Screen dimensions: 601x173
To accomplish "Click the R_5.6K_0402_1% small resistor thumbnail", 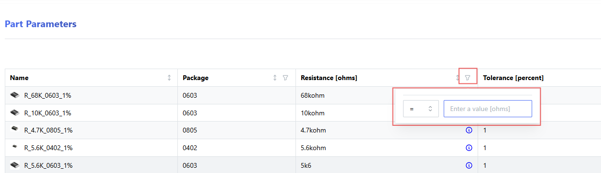I will 15,147.
